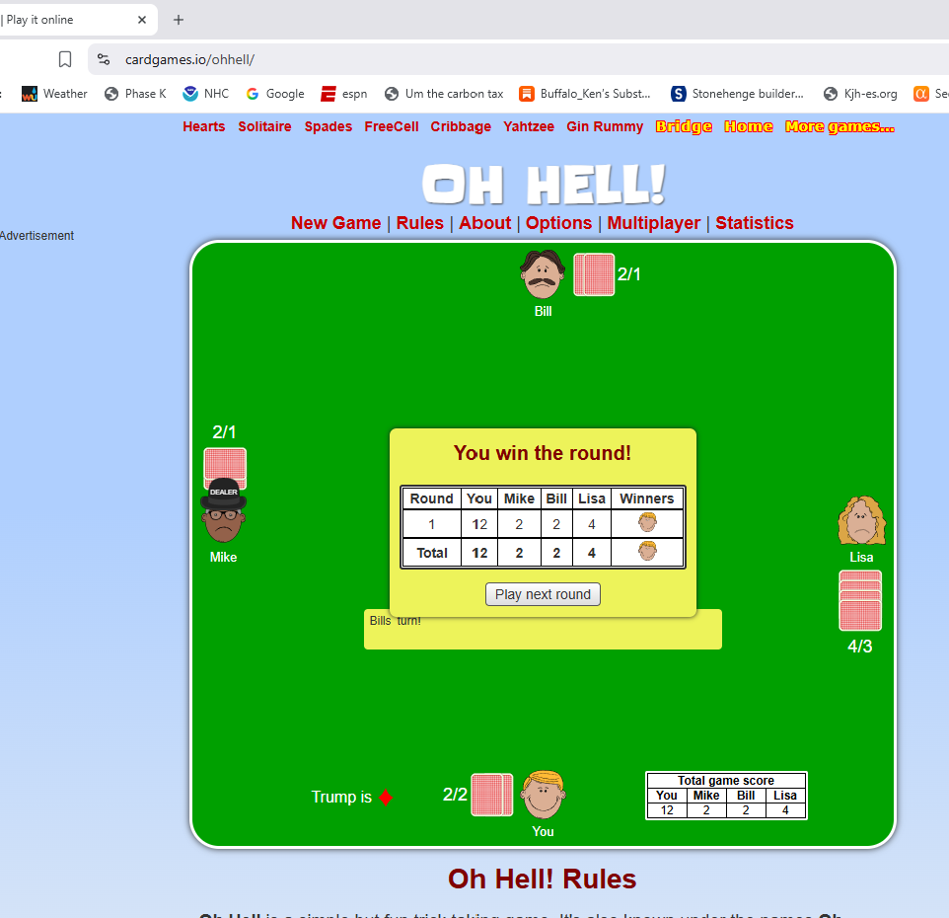The height and width of the screenshot is (918, 949).
Task: Click Lisa's face-down card pile
Action: (x=860, y=601)
